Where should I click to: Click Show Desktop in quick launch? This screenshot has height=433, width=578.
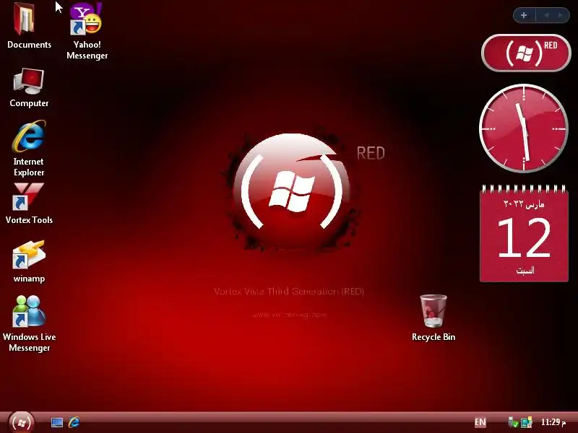(x=57, y=422)
